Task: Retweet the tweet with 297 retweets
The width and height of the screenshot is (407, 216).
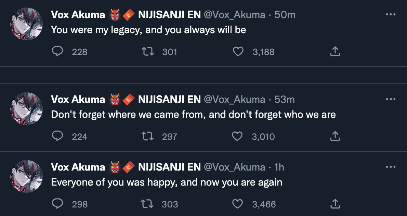Action: pos(148,136)
